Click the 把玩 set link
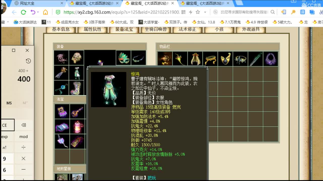323x181 pixels. point(152,178)
